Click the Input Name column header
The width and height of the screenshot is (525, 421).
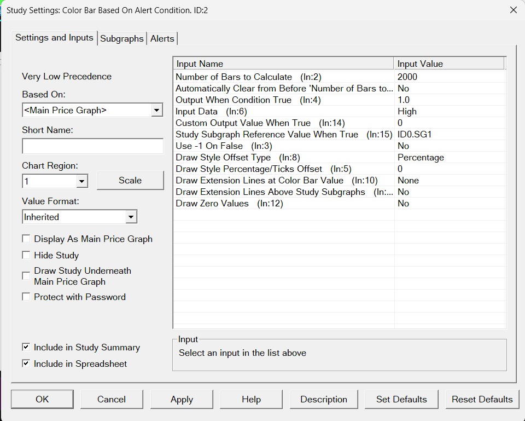click(283, 64)
